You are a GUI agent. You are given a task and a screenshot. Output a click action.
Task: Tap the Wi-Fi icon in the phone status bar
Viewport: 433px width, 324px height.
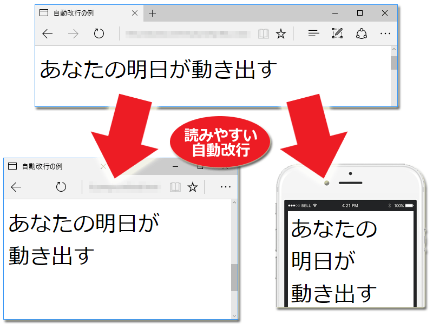pos(314,205)
